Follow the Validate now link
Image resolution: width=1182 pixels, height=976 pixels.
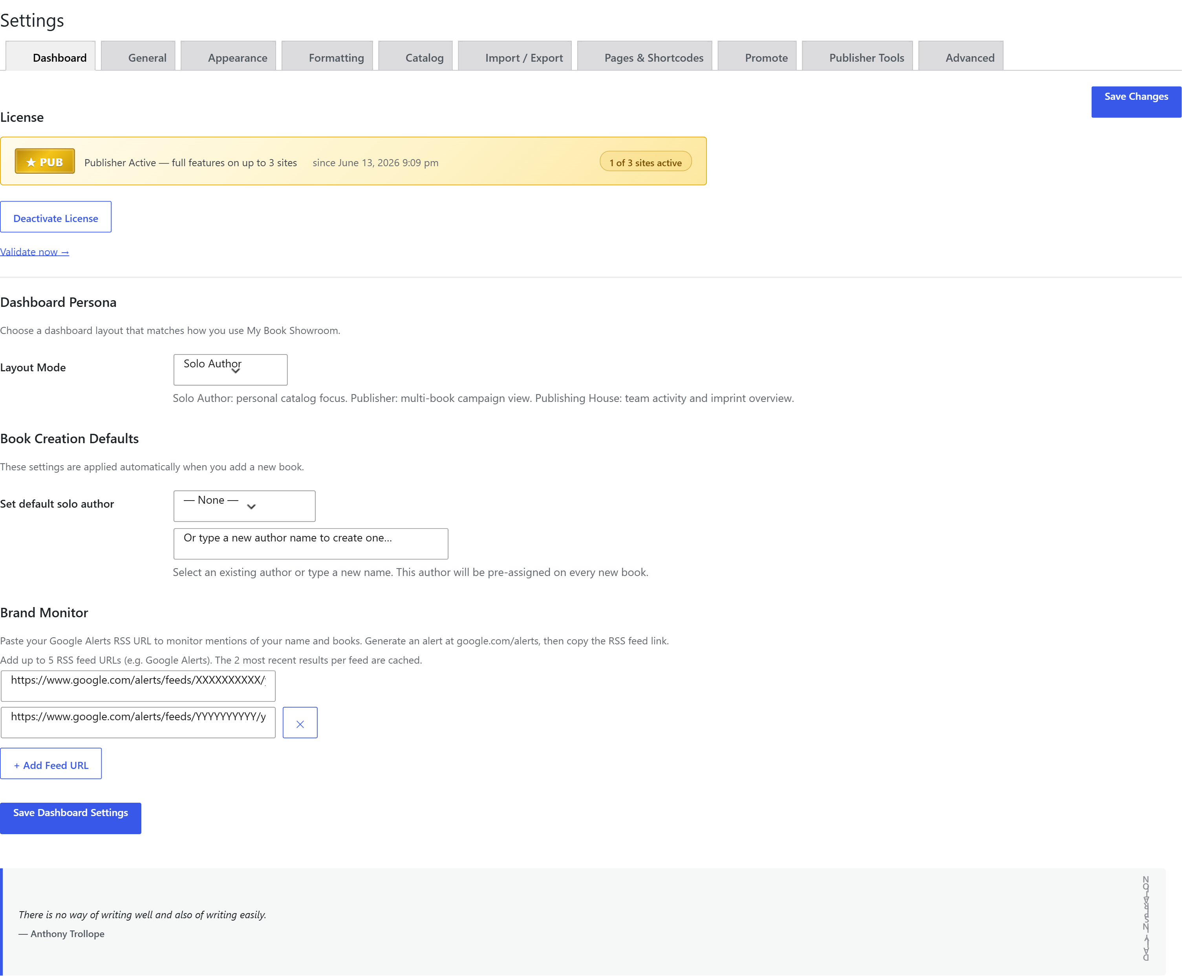tap(34, 252)
